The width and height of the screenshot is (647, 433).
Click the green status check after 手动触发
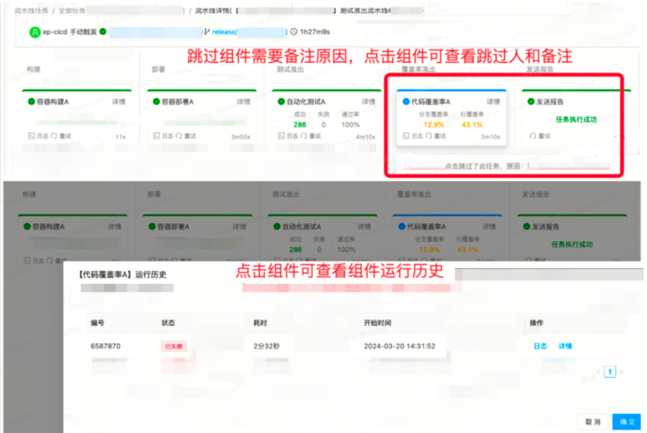103,32
